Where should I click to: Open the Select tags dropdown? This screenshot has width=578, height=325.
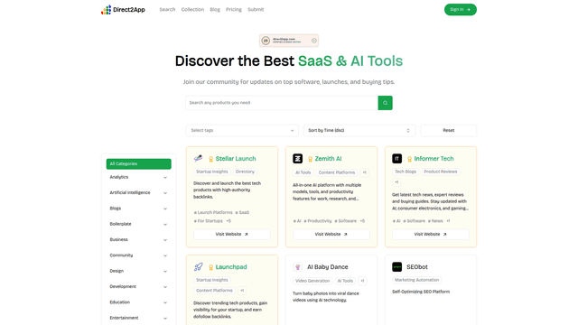(x=242, y=130)
